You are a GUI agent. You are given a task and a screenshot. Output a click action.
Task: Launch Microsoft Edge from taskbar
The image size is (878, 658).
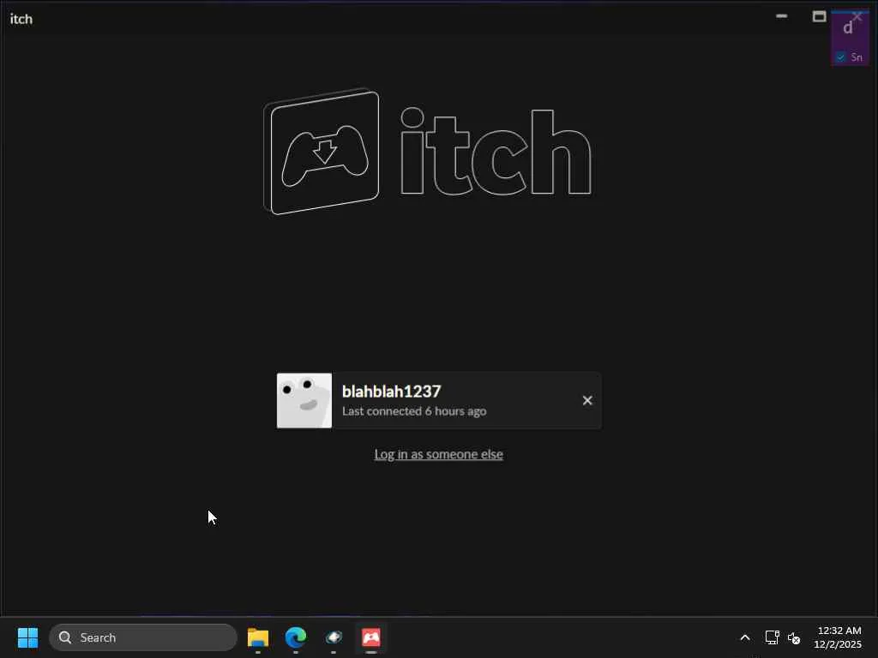[x=296, y=637]
